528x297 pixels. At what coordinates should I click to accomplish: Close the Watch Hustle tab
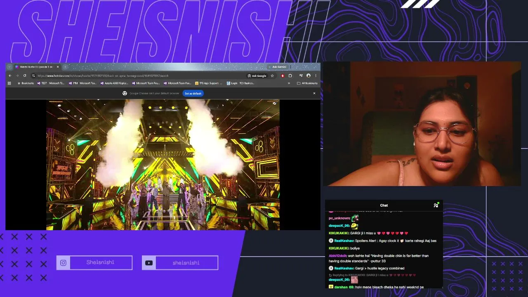click(58, 67)
